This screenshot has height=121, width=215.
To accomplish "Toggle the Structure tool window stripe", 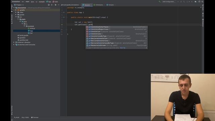I will click(x=12, y=19).
